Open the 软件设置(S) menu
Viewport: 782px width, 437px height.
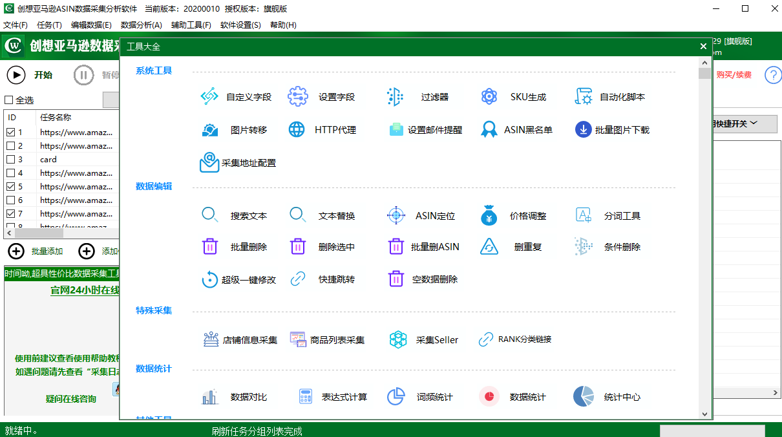click(240, 25)
